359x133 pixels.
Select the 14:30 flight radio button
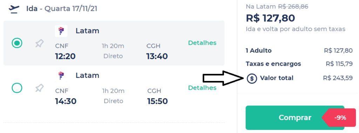[17, 88]
